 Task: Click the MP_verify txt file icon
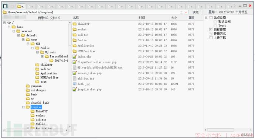pos(75,67)
